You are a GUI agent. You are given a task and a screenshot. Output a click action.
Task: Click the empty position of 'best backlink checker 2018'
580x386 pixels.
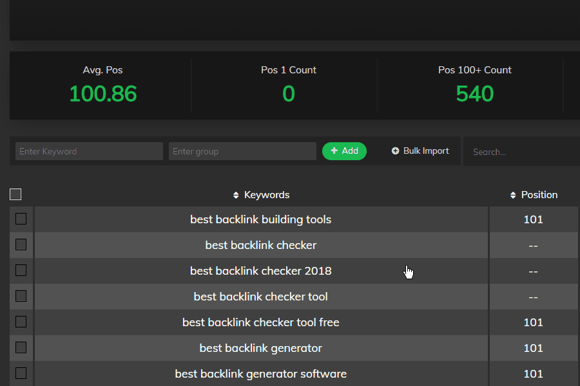[533, 271]
